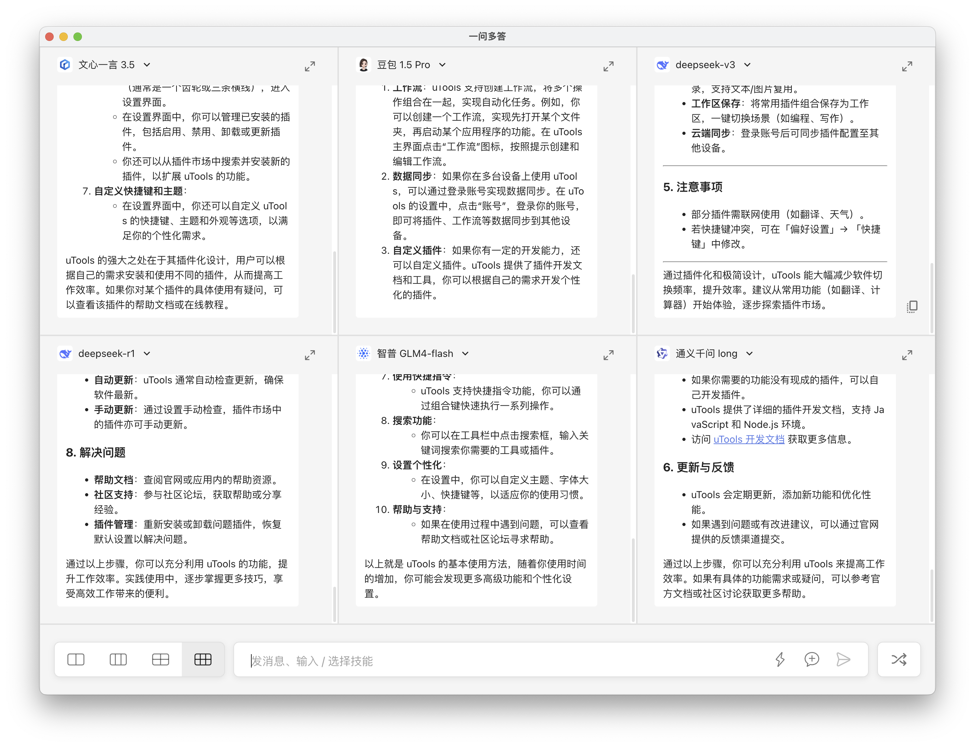Click the deepseek-r1 whale logo icon
This screenshot has height=747, width=975.
(x=65, y=353)
